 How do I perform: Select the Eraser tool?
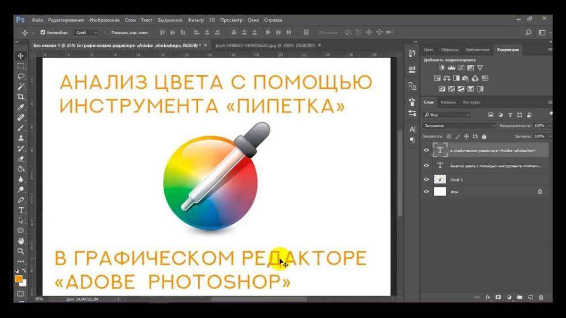(20, 159)
